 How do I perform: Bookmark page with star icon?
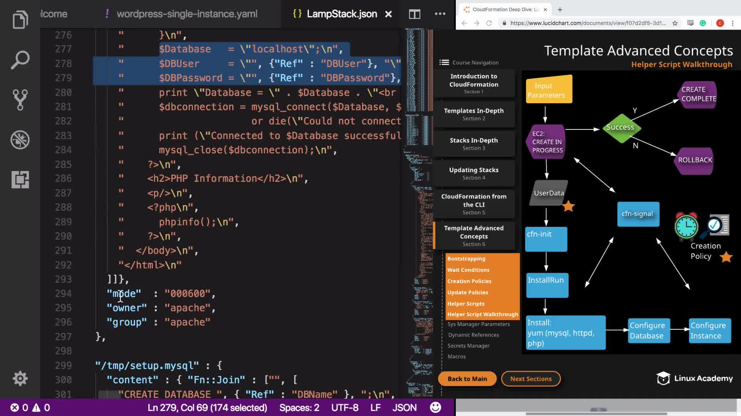[675, 23]
